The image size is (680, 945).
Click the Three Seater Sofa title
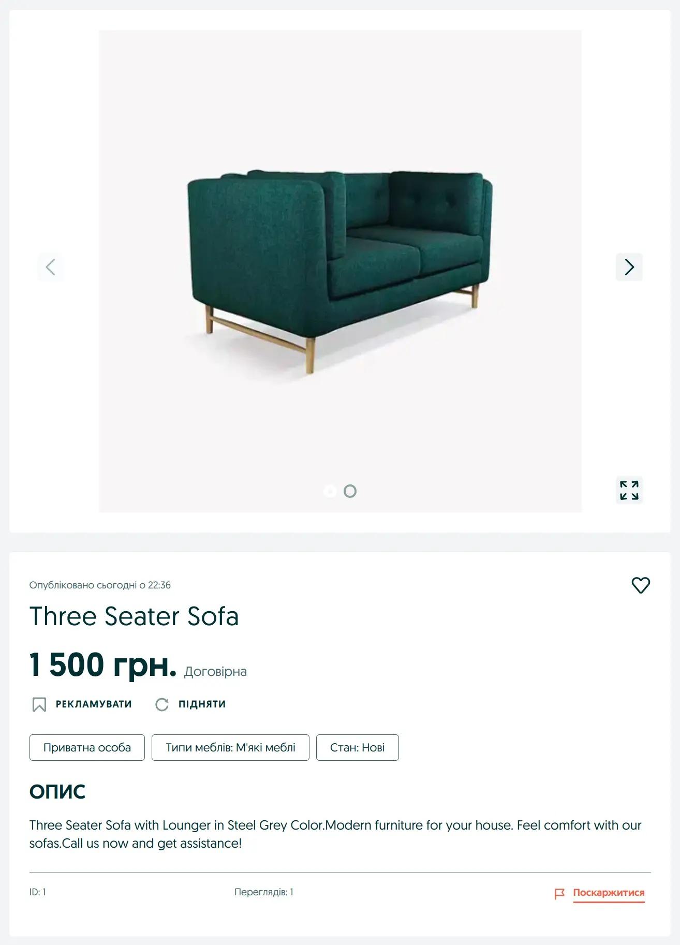click(x=134, y=616)
